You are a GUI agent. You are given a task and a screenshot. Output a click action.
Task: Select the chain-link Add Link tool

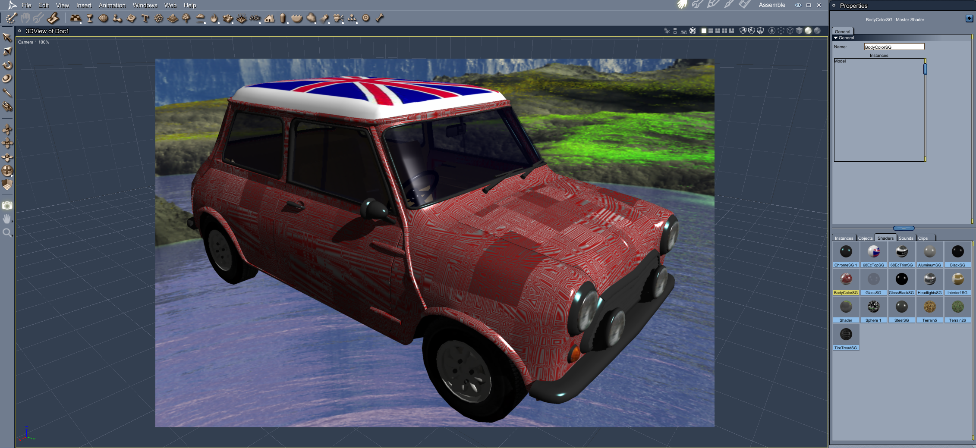[7, 107]
